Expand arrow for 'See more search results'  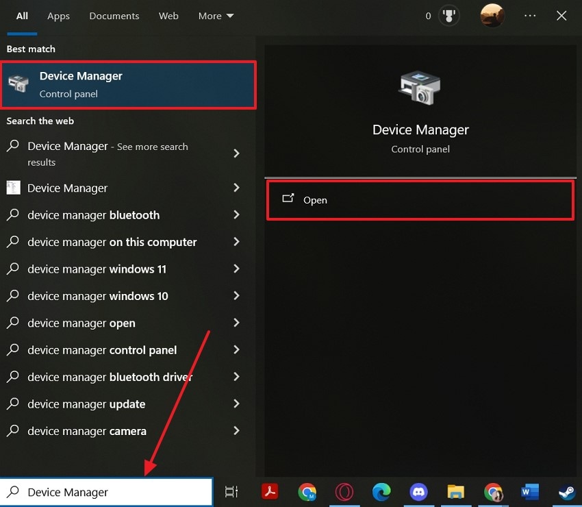click(236, 153)
